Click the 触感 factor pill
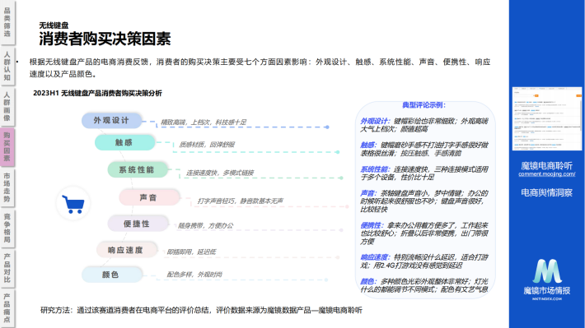This screenshot has width=585, height=328. coord(124,142)
